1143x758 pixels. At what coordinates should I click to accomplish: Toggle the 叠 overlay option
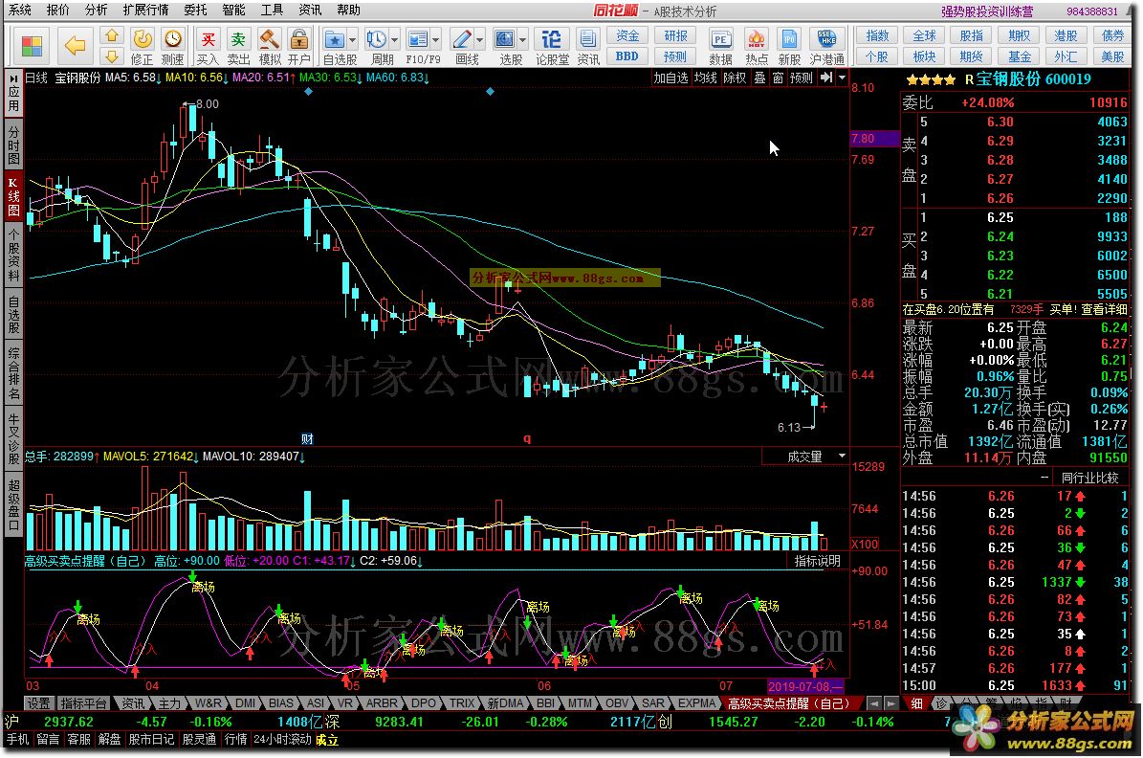pyautogui.click(x=759, y=78)
